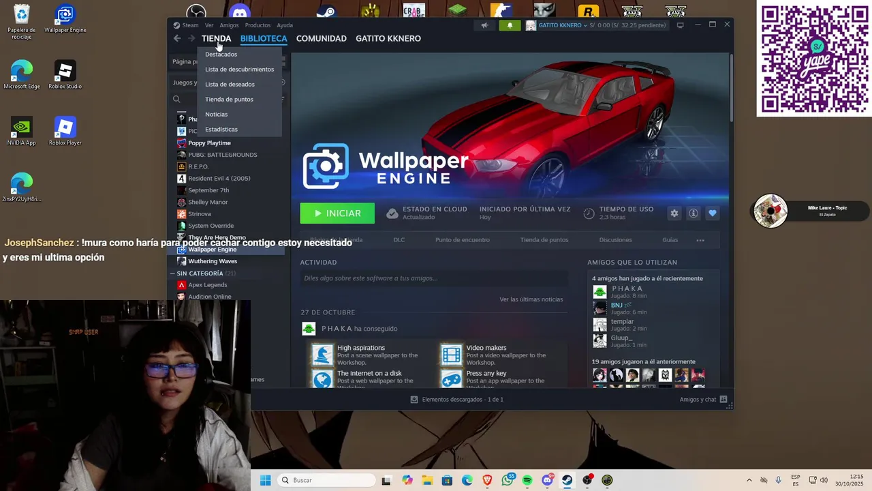The image size is (872, 491).
Task: Select Apex Legends in the library list
Action: pos(208,285)
